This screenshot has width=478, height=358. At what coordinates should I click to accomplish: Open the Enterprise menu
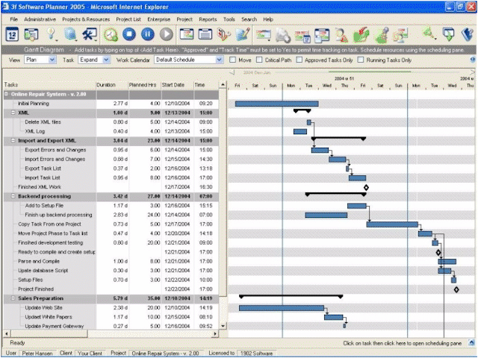click(159, 19)
